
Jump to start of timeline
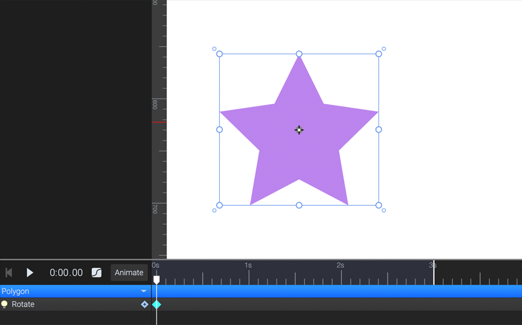click(x=9, y=273)
